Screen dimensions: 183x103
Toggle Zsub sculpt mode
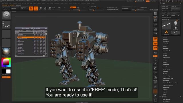point(78,7)
